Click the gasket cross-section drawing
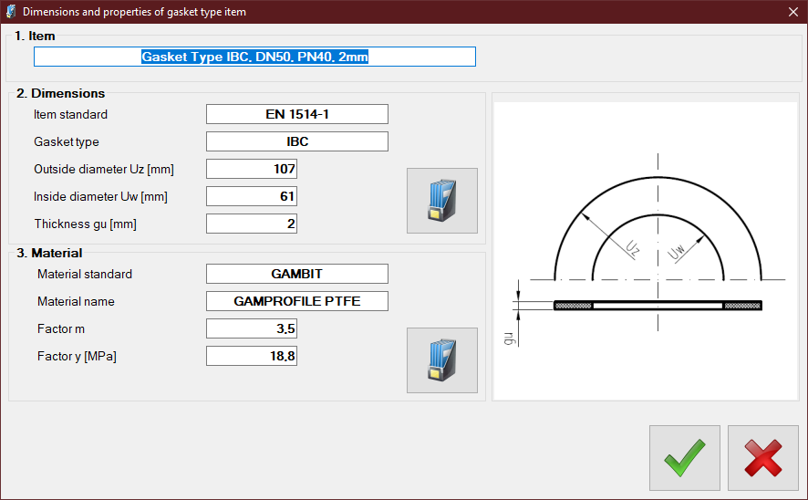808x500 pixels. 658,305
